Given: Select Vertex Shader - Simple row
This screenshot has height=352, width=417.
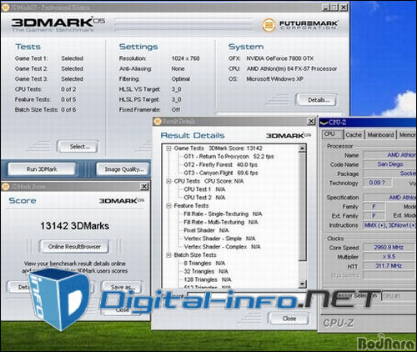Looking at the screenshot, I should click(219, 239).
